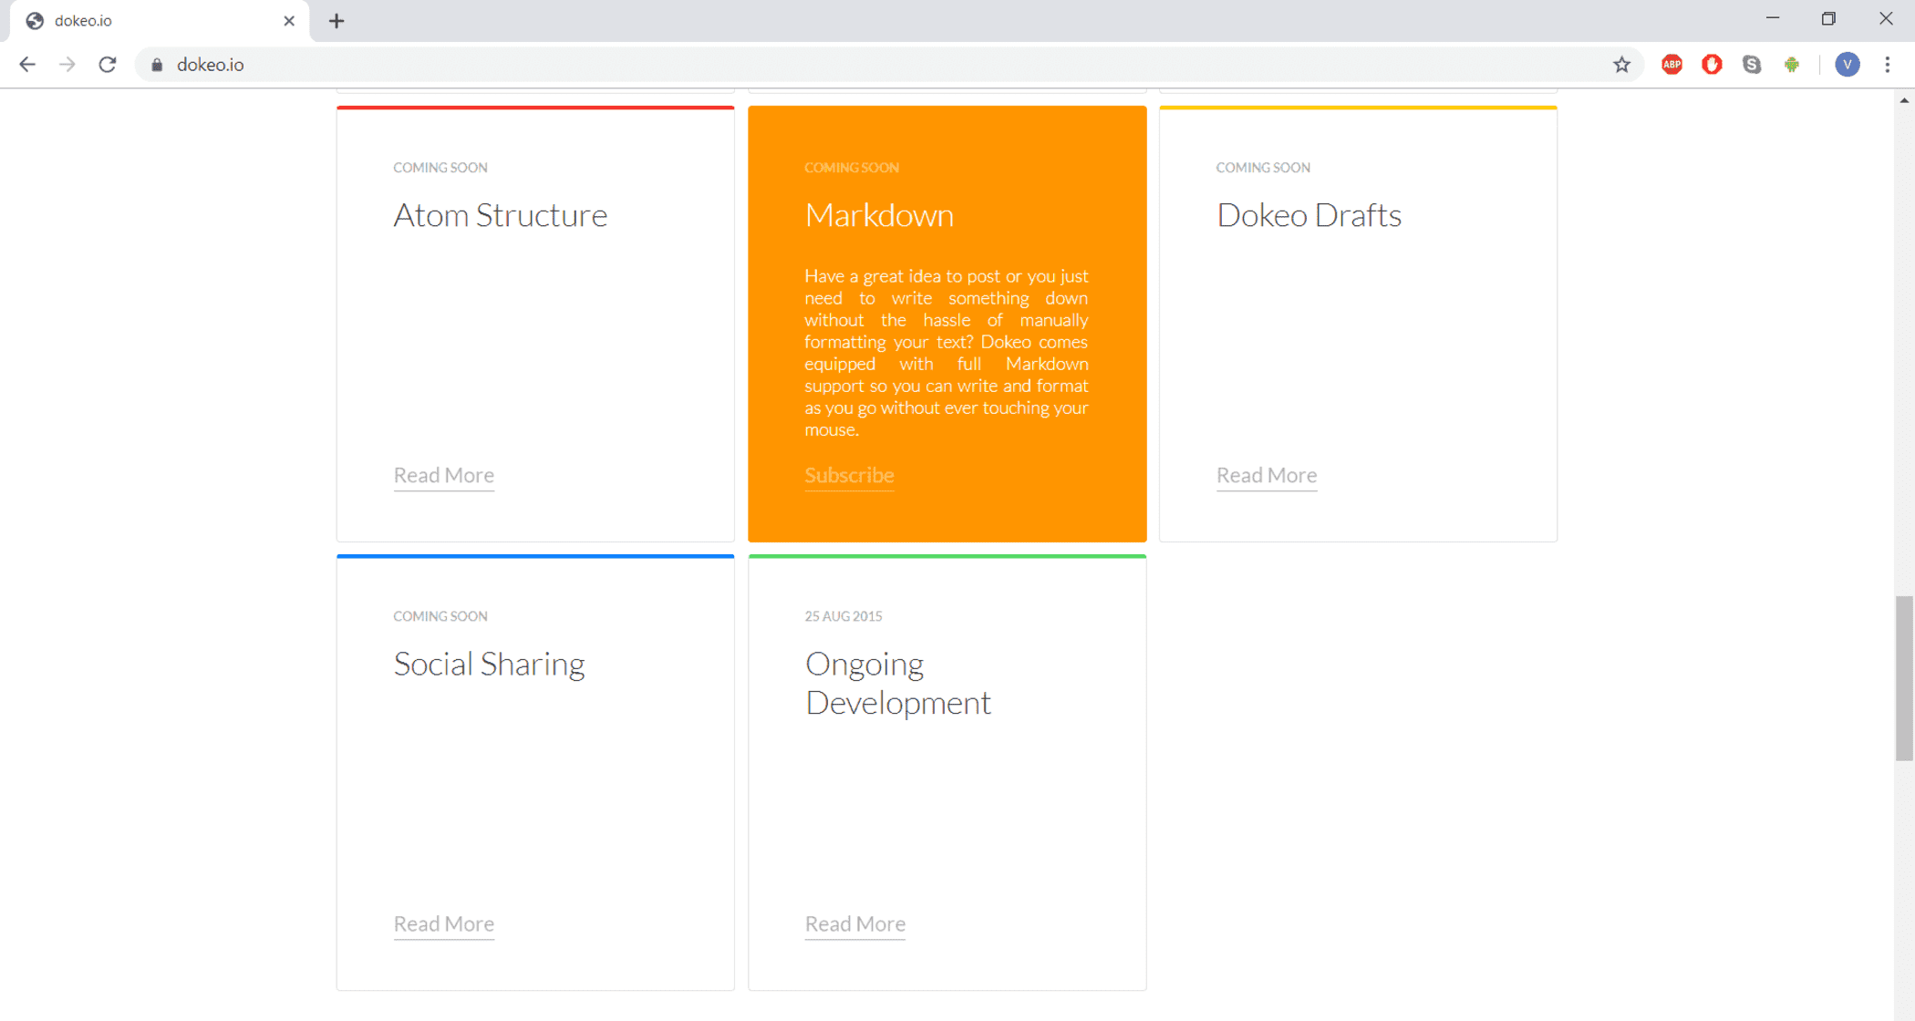Screen dimensions: 1915x1021
Task: Open the Chrome profile avatar
Action: pos(1848,65)
